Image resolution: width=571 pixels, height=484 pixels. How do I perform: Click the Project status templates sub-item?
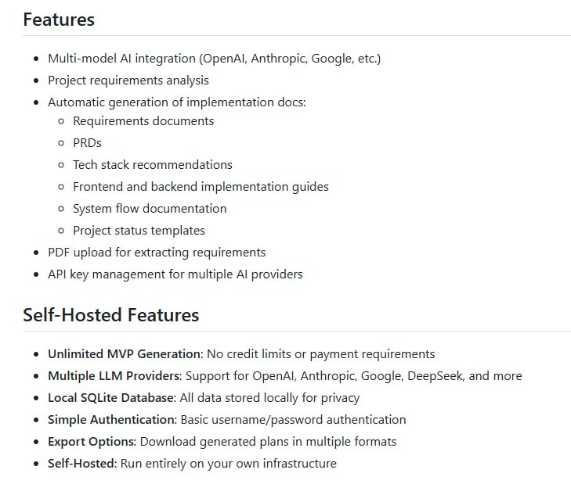139,231
